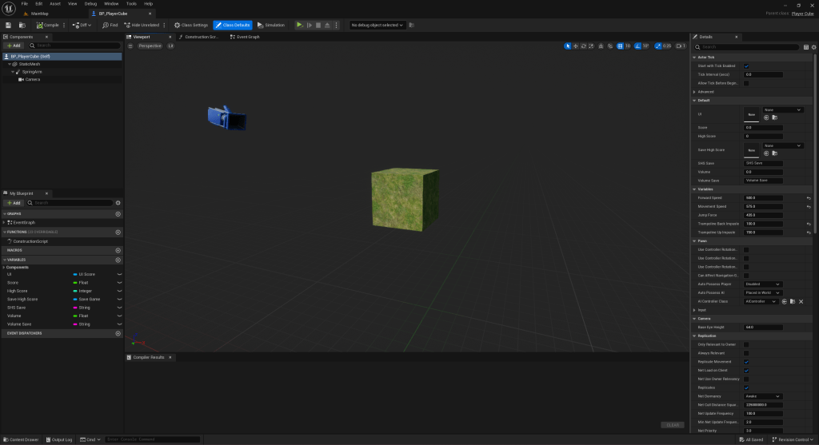819x445 pixels.
Task: Click the Compile blueprint button
Action: tap(47, 25)
